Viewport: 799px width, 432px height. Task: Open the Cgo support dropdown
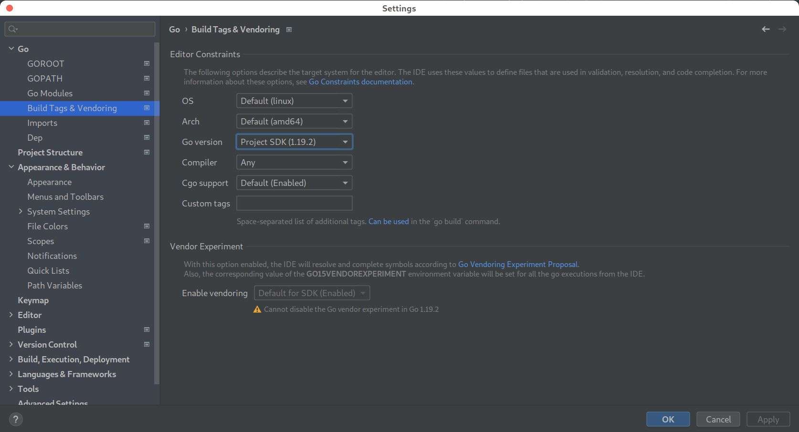(x=345, y=183)
